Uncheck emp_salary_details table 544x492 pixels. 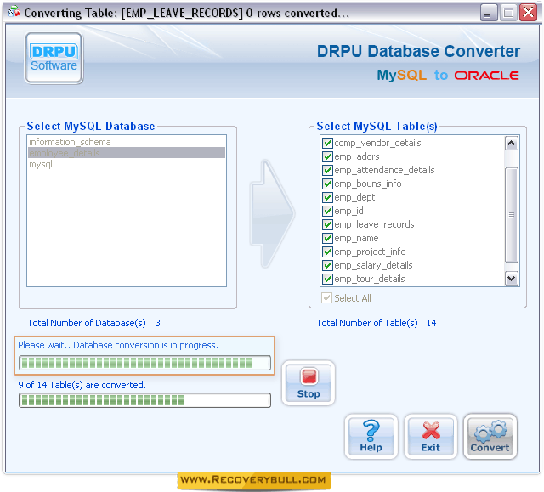tap(327, 265)
